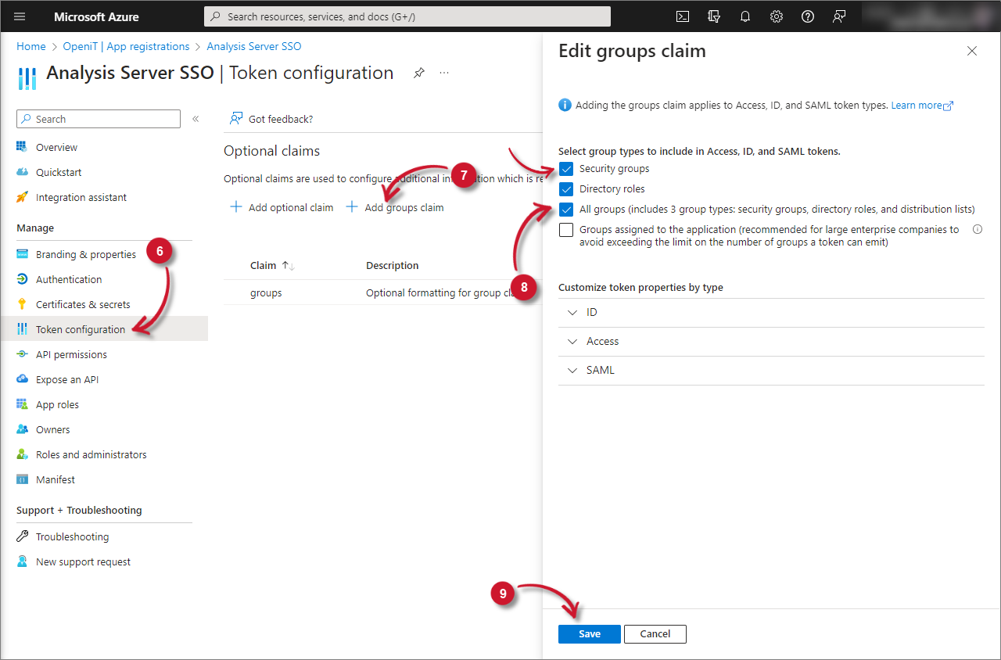Uncheck the Security groups option
The image size is (1001, 660).
pyautogui.click(x=566, y=168)
